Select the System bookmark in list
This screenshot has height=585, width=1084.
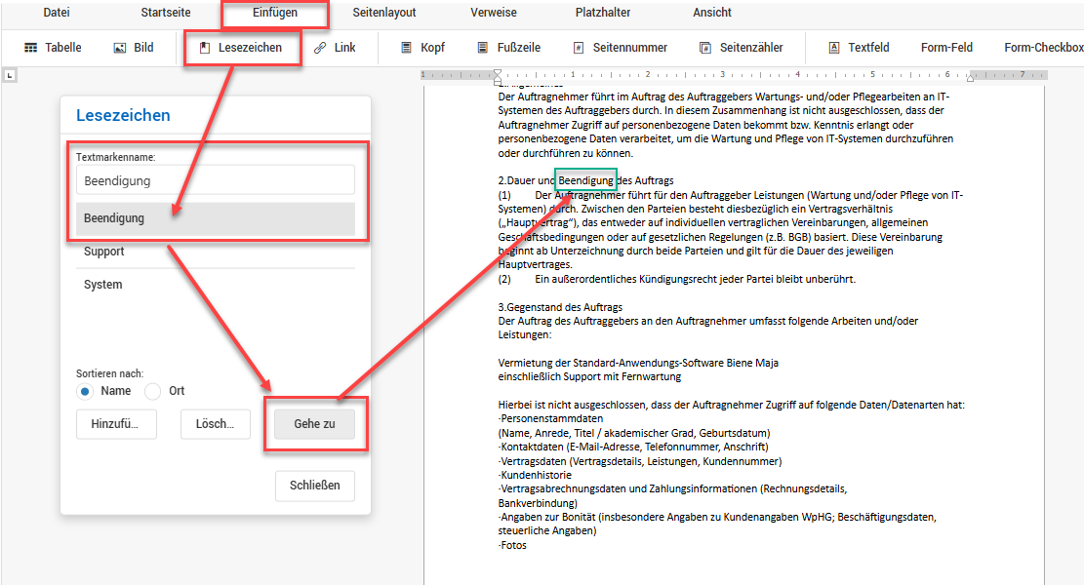tap(216, 285)
